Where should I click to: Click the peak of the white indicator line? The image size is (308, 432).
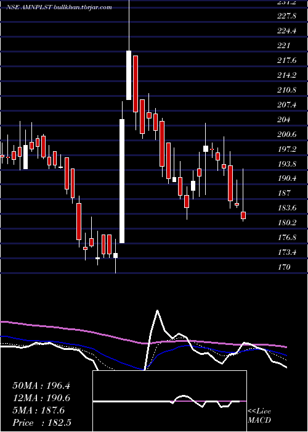point(157,310)
